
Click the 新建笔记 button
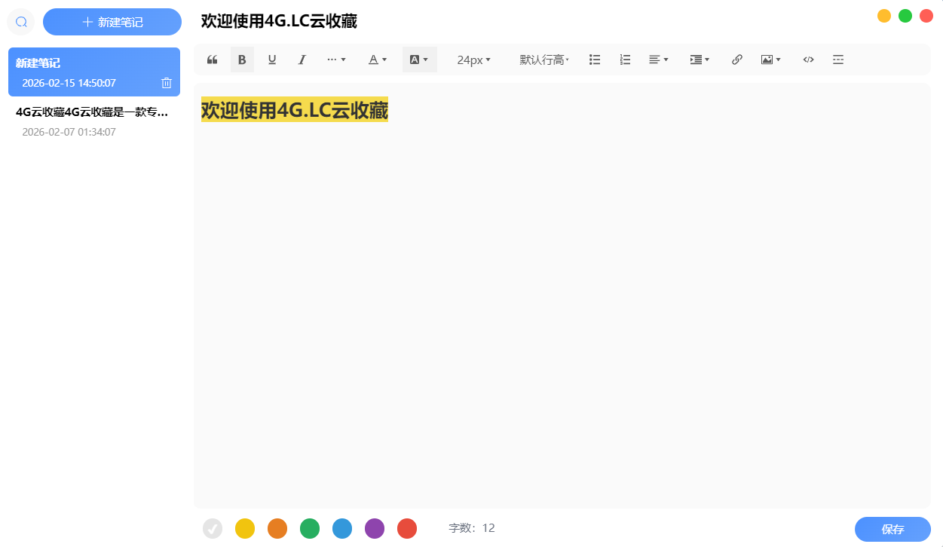(x=112, y=21)
